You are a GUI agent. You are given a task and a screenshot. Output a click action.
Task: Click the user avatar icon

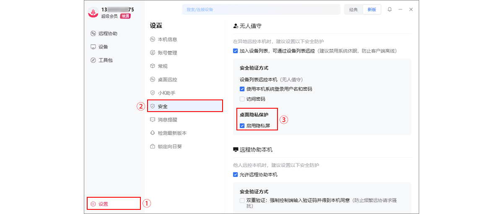(93, 12)
